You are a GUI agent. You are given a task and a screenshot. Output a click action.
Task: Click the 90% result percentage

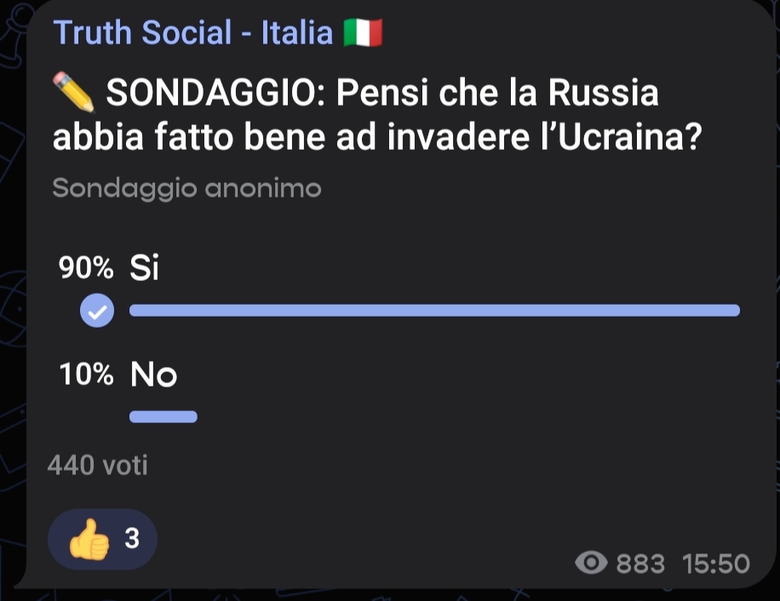85,268
